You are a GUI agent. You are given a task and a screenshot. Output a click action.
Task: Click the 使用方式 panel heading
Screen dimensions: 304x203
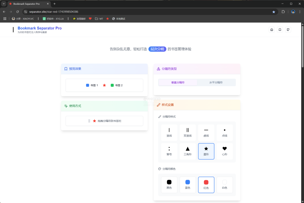pyautogui.click(x=75, y=106)
